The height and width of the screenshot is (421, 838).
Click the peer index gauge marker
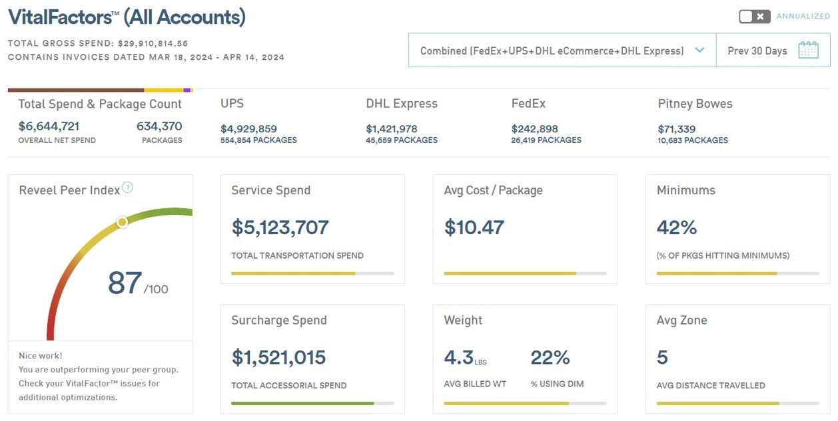pos(122,222)
